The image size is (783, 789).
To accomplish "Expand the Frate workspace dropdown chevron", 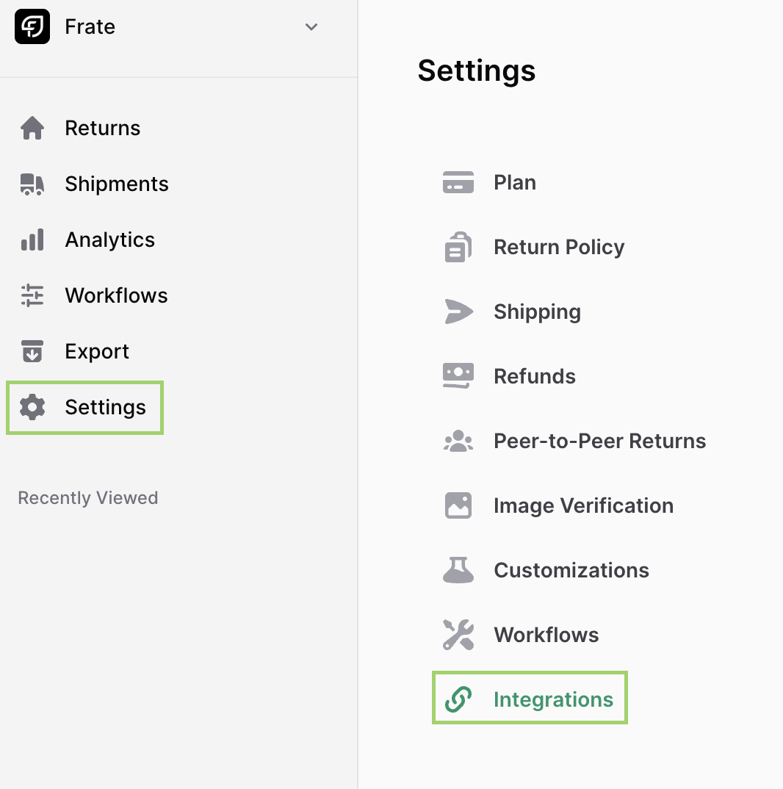I will coord(311,27).
